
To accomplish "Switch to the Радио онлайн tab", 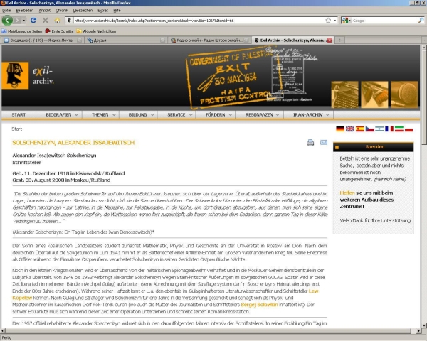I will [x=209, y=40].
